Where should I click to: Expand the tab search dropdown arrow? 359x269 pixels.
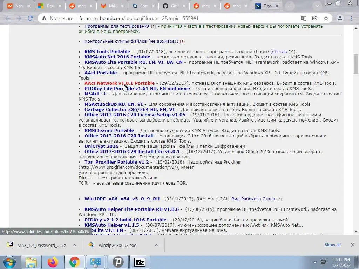click(317, 6)
